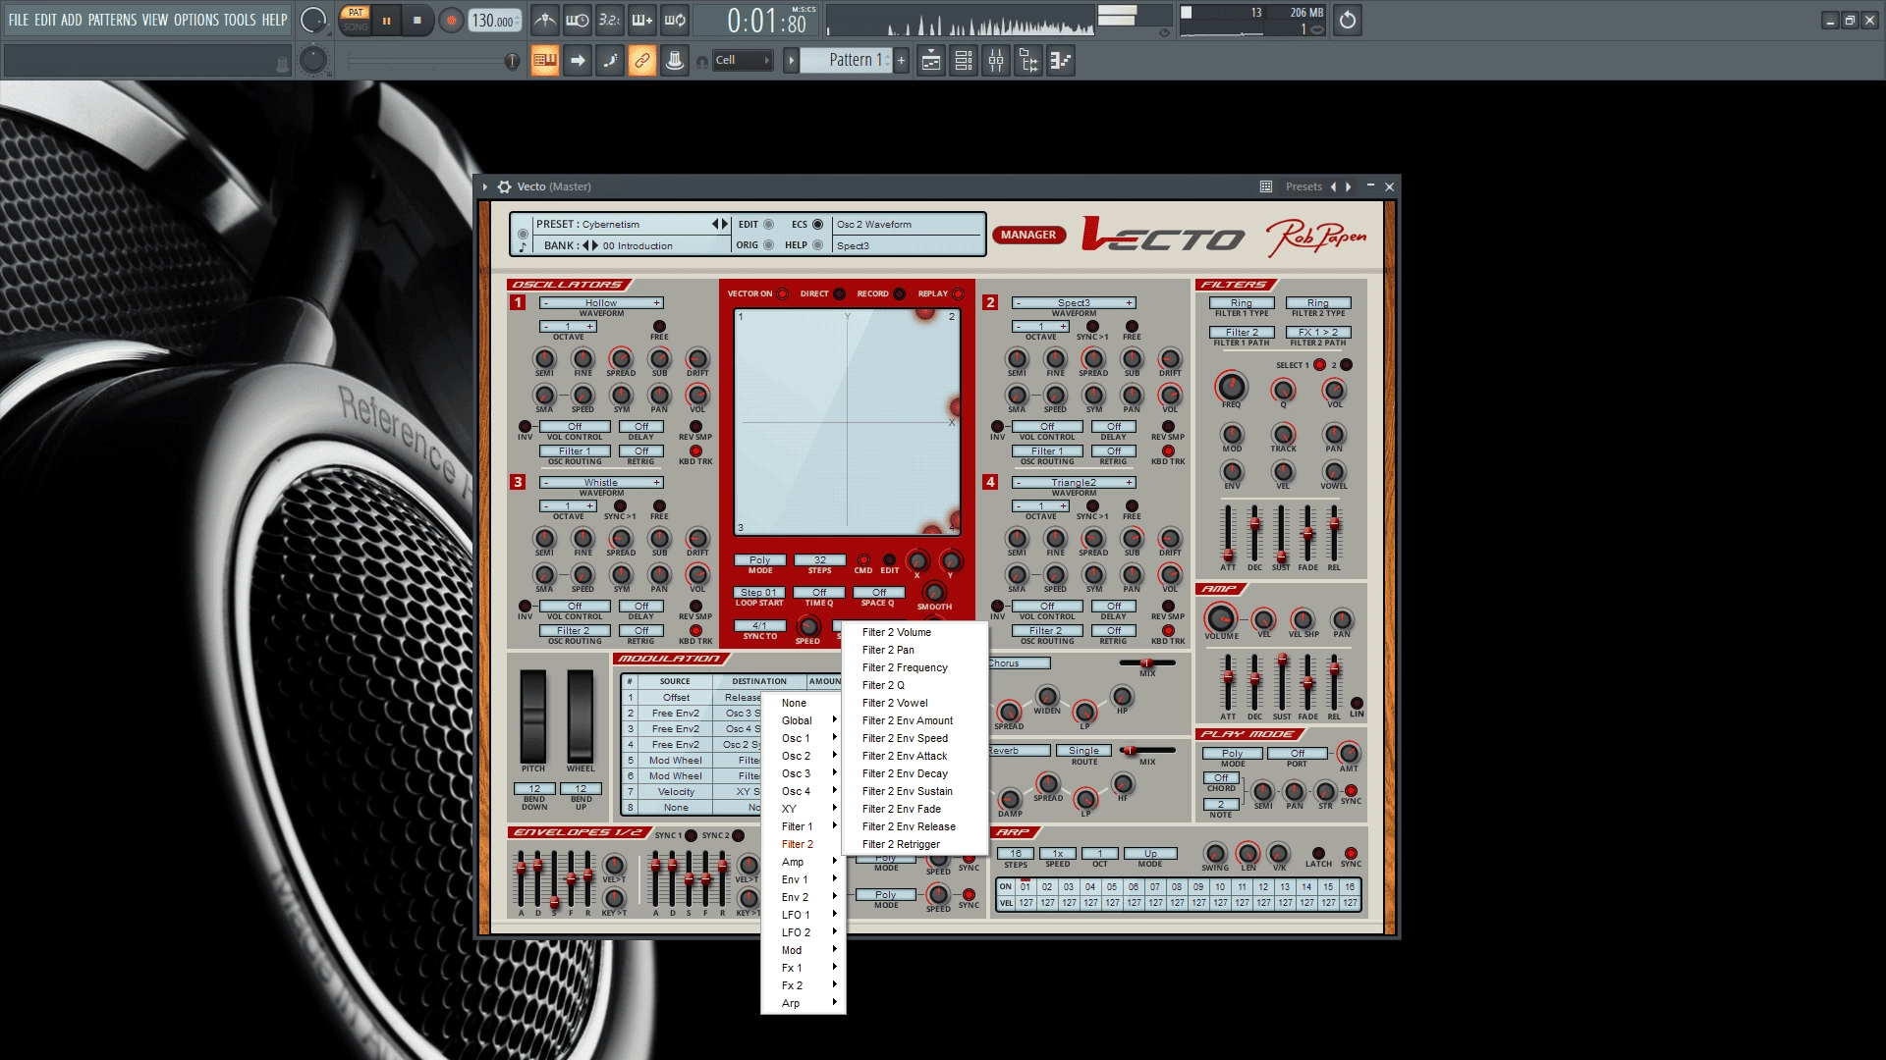Open the PATTERNS menu
The image size is (1886, 1060).
pyautogui.click(x=112, y=20)
